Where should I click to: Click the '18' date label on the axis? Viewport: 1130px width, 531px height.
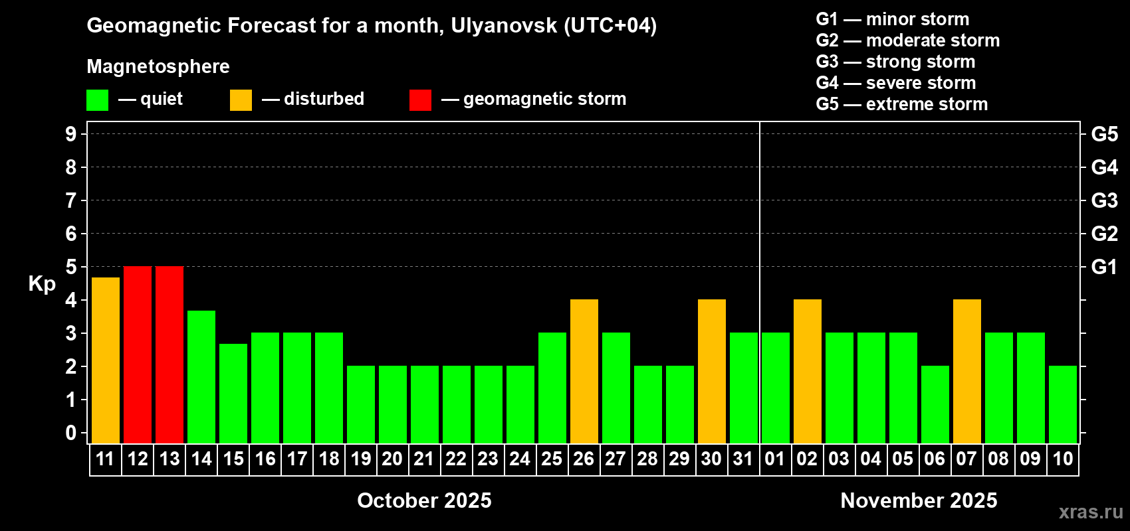329,459
